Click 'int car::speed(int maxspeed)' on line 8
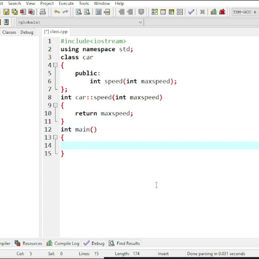This screenshot has height=259, width=259. point(112,97)
